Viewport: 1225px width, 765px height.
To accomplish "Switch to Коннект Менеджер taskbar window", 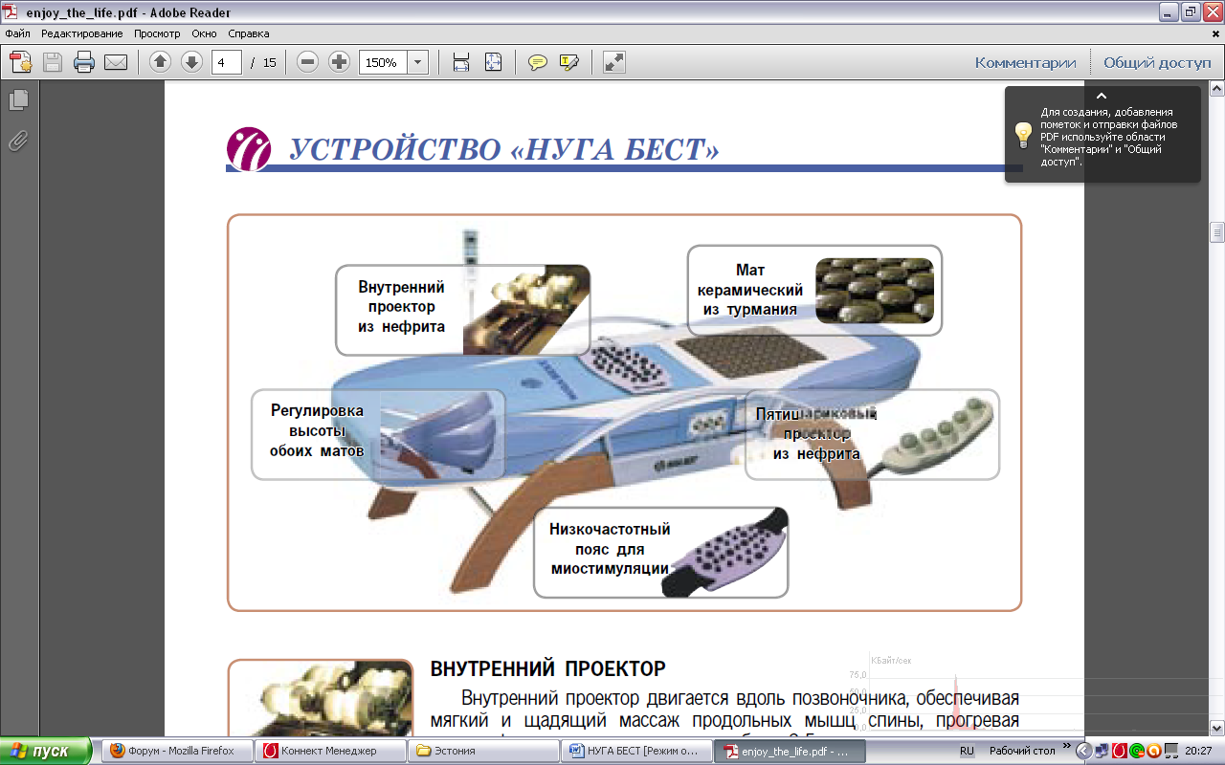I will tap(330, 751).
